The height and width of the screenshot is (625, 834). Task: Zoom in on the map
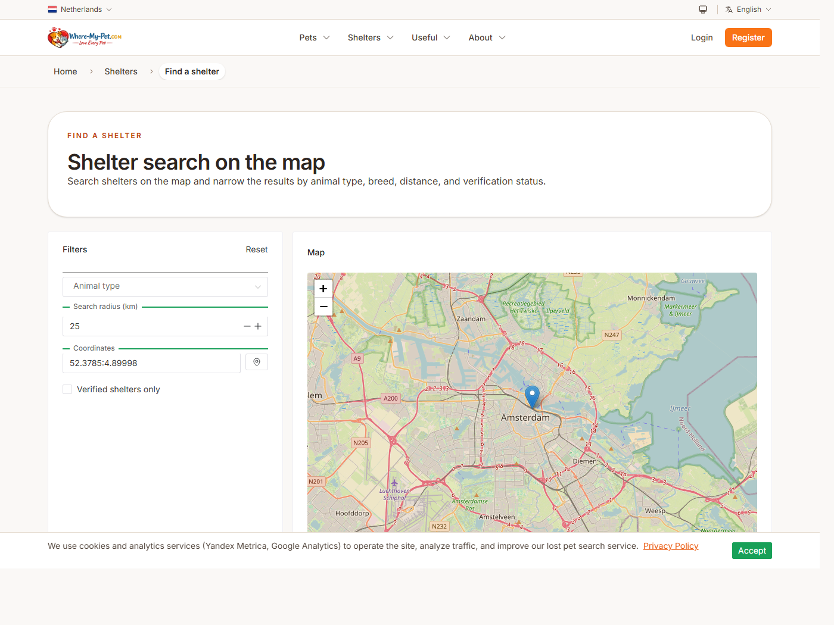click(323, 289)
